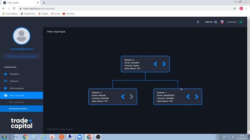
Task: Open Приложения bookmarks shortcut
Action: [10, 14]
